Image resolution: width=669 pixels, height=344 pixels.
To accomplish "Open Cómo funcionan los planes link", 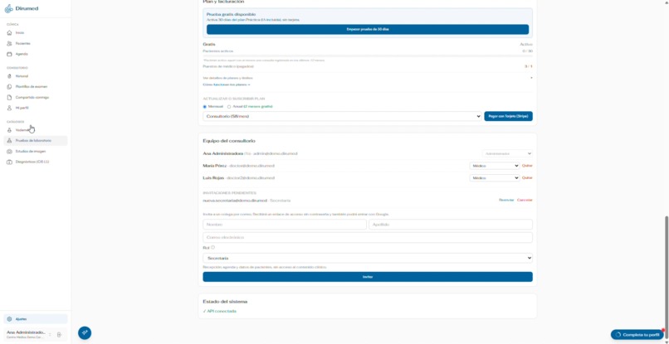I will click(x=227, y=85).
